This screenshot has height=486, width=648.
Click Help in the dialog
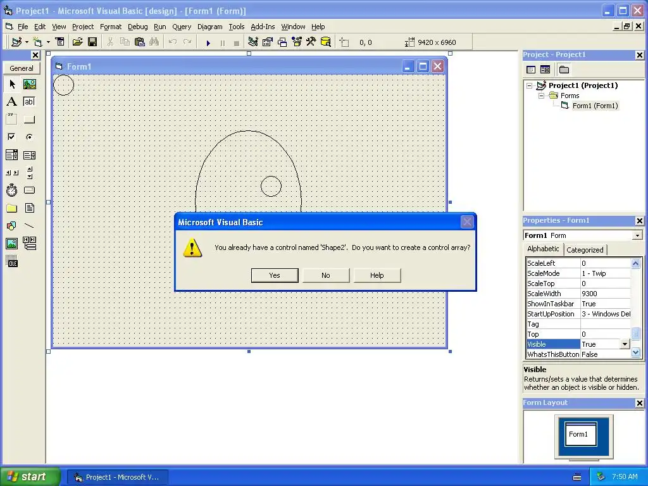pos(377,275)
